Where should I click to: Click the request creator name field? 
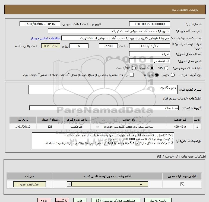(116, 38)
